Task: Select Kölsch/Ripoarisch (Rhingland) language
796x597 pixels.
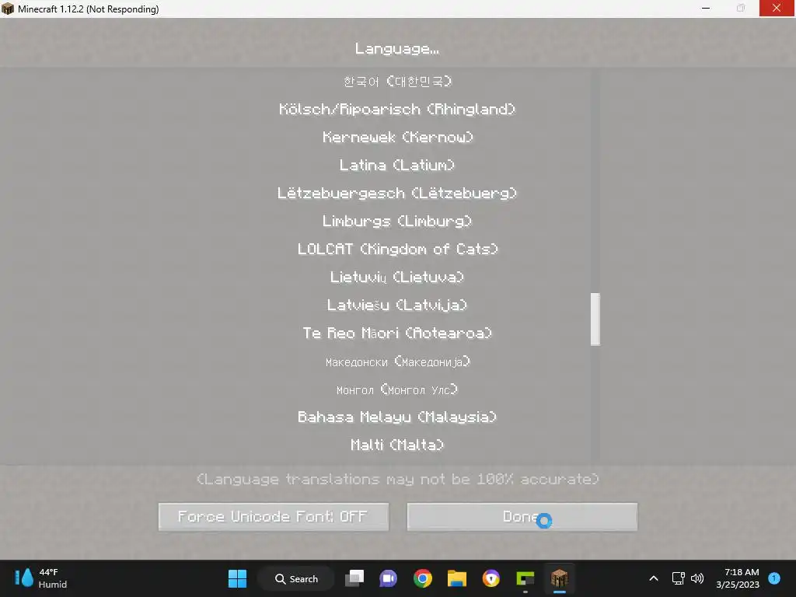Action: click(397, 109)
